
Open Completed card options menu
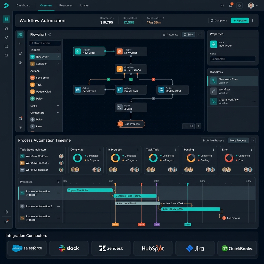coord(100,150)
